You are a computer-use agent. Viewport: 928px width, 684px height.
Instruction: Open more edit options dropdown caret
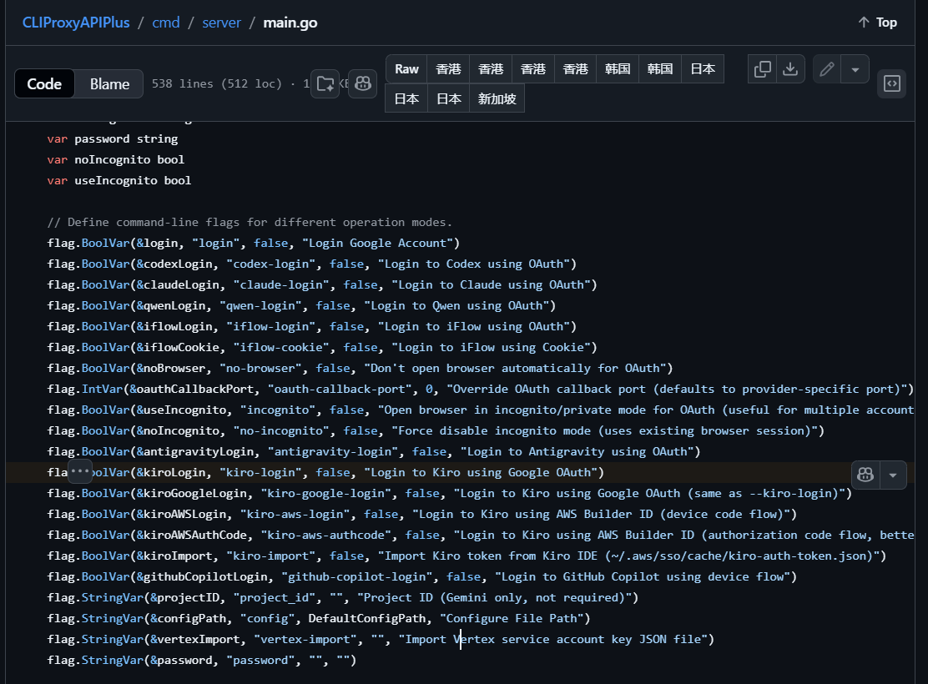click(855, 69)
